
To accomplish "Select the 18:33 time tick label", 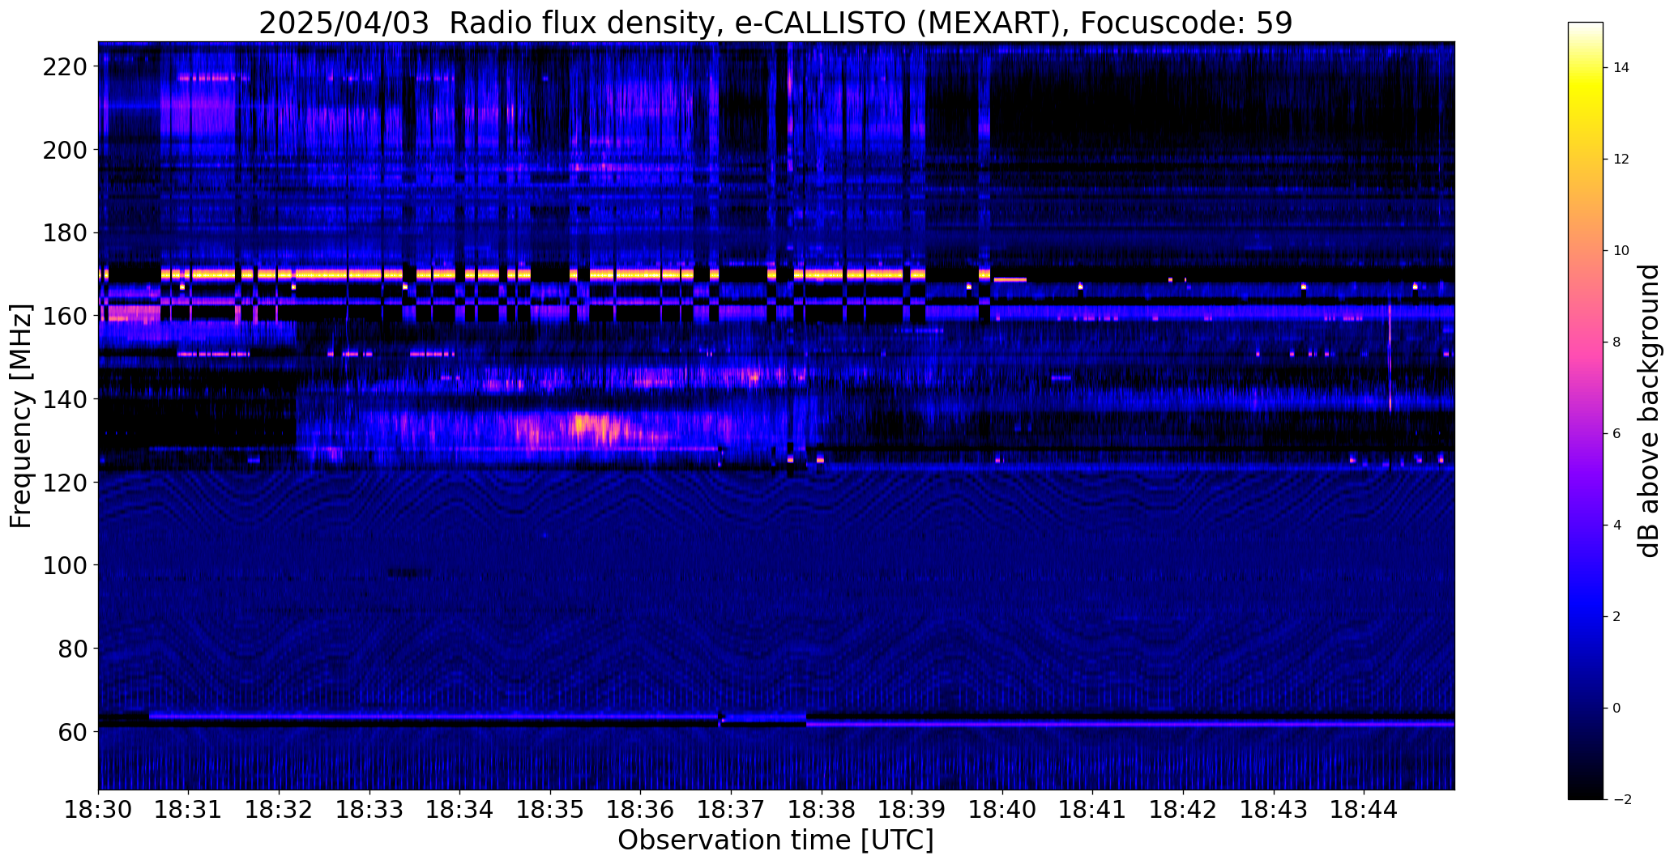I will [x=369, y=810].
